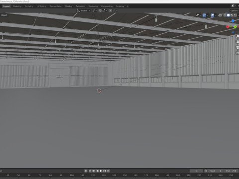The image size is (239, 179).
Task: Click the 3D cursor in the viewport
Action: coord(99,90)
